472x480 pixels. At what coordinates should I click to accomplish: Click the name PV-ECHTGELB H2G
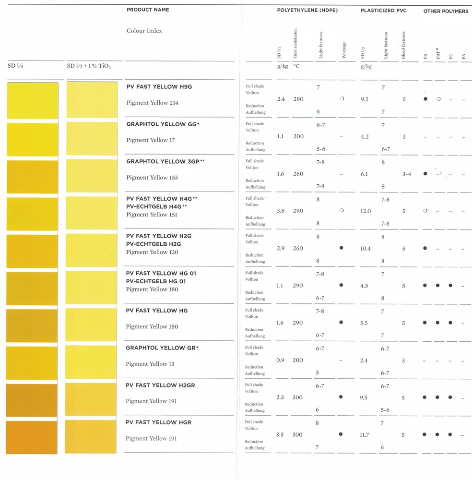pos(153,244)
